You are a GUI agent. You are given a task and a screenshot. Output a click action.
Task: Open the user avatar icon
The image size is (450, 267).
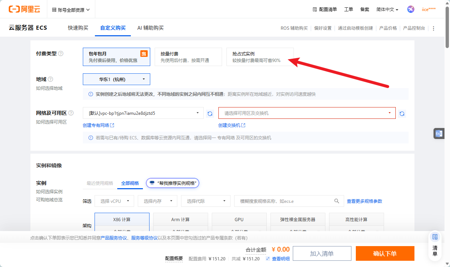pyautogui.click(x=411, y=9)
